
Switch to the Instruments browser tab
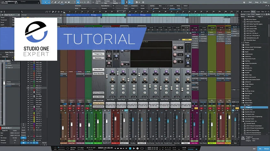pyautogui.click(x=247, y=12)
